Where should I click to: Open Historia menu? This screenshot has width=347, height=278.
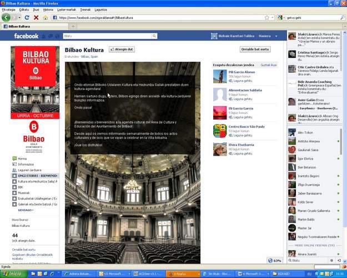(x=48, y=10)
